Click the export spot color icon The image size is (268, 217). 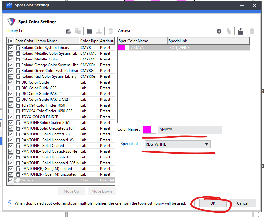[x=240, y=31]
